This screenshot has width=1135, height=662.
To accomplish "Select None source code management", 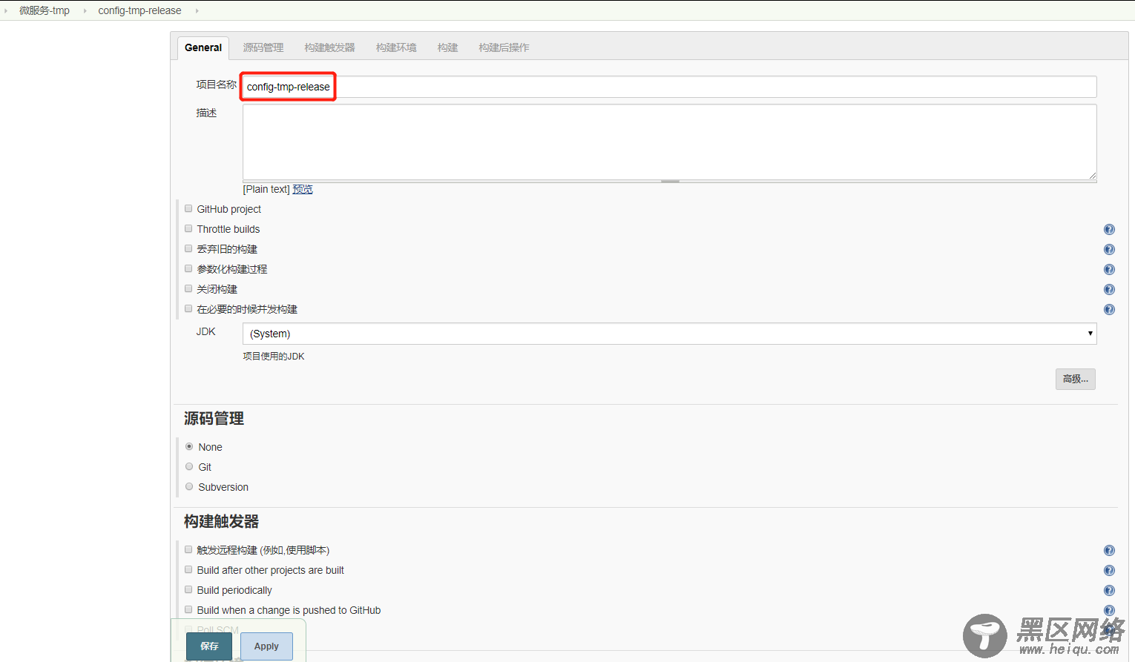I will [x=189, y=447].
